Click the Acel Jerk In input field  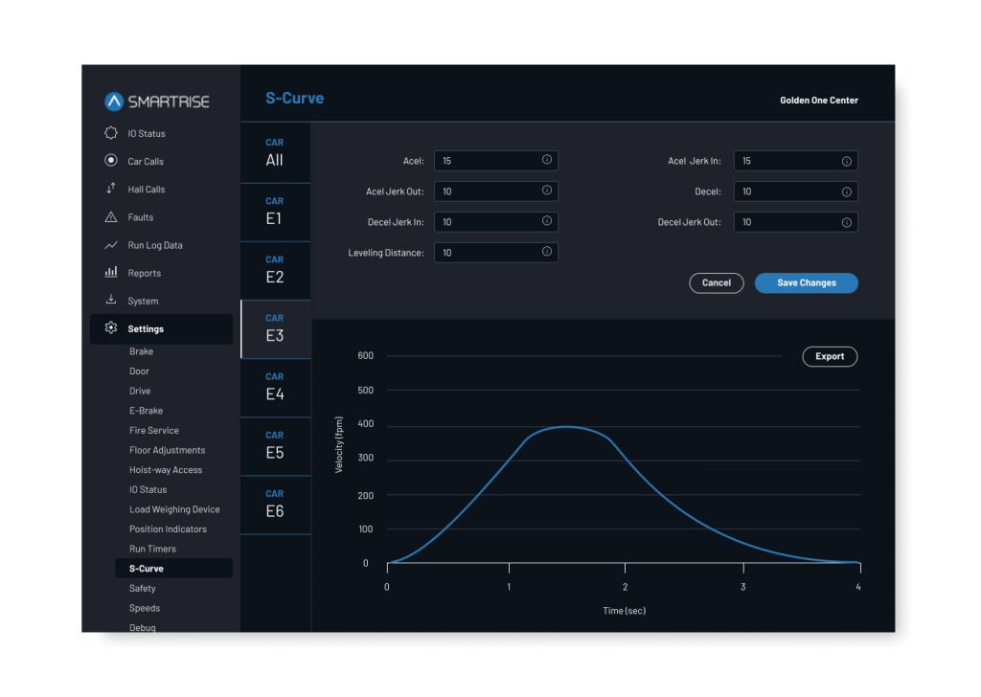click(786, 161)
